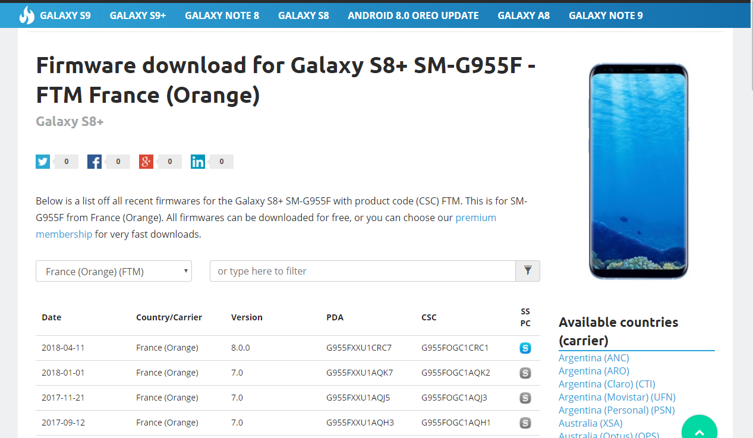Open Argentina (Movistar) (UFN) link
The height and width of the screenshot is (438, 753).
(x=617, y=397)
